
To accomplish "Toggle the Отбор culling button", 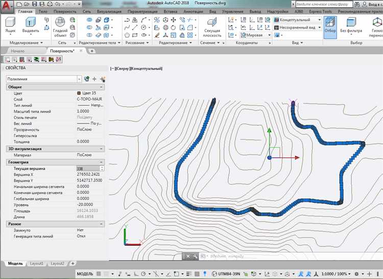I will click(330, 27).
